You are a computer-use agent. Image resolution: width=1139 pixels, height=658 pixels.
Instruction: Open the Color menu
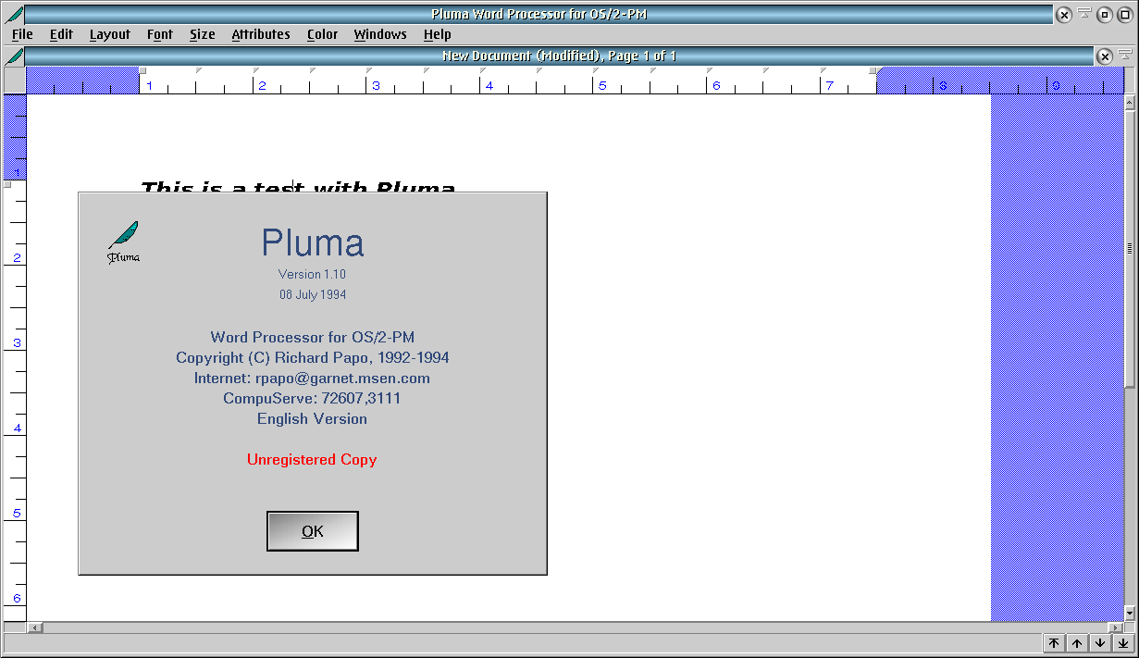pyautogui.click(x=322, y=34)
